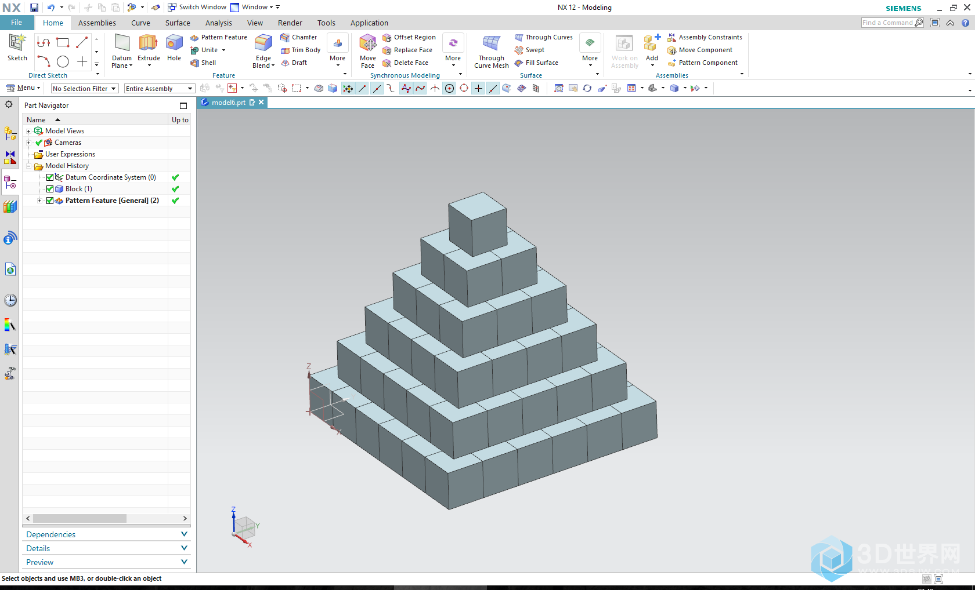Maximize the Part Navigator panel

point(183,105)
